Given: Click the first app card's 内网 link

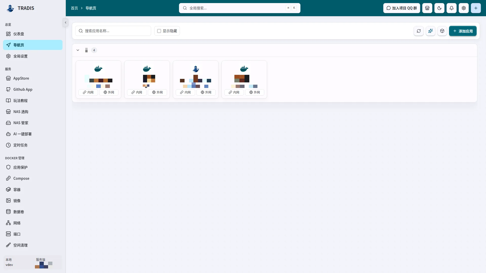Looking at the screenshot, I should coord(88,92).
